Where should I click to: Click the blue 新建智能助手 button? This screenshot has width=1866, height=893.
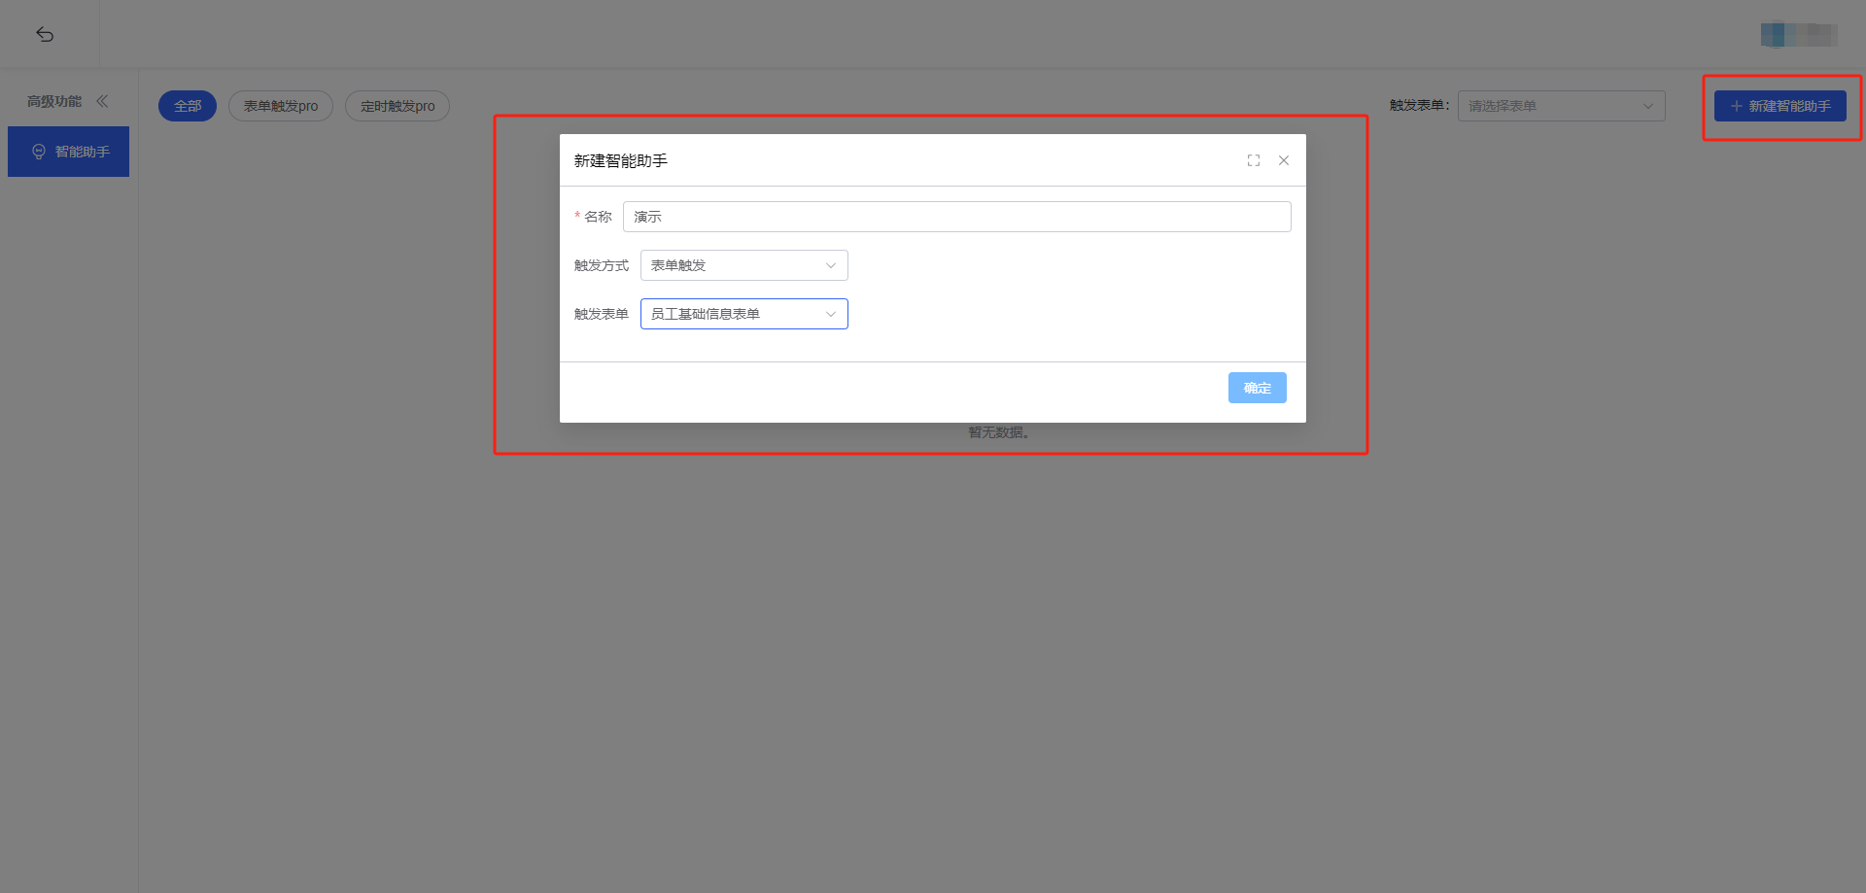pos(1780,106)
